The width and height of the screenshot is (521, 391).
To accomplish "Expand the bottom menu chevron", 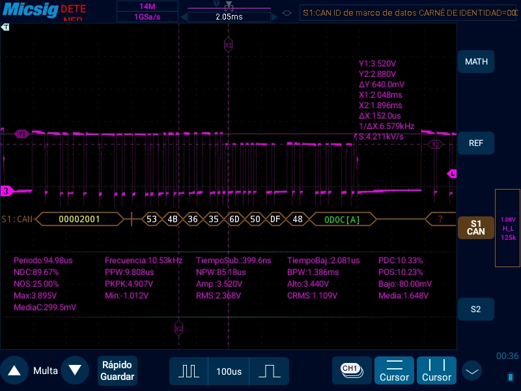I will coord(472,371).
